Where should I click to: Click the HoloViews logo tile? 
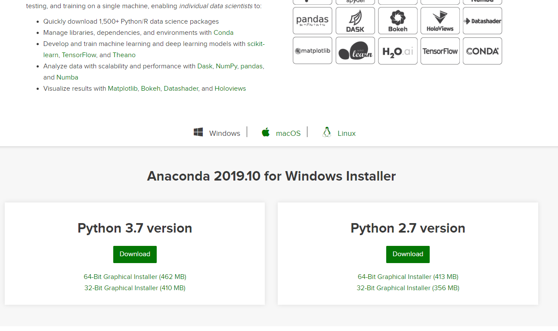point(440,21)
